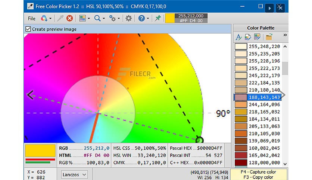Choose the 160,082,045 palette row
Image resolution: width=312 pixels, height=180 pixels.
click(258, 148)
